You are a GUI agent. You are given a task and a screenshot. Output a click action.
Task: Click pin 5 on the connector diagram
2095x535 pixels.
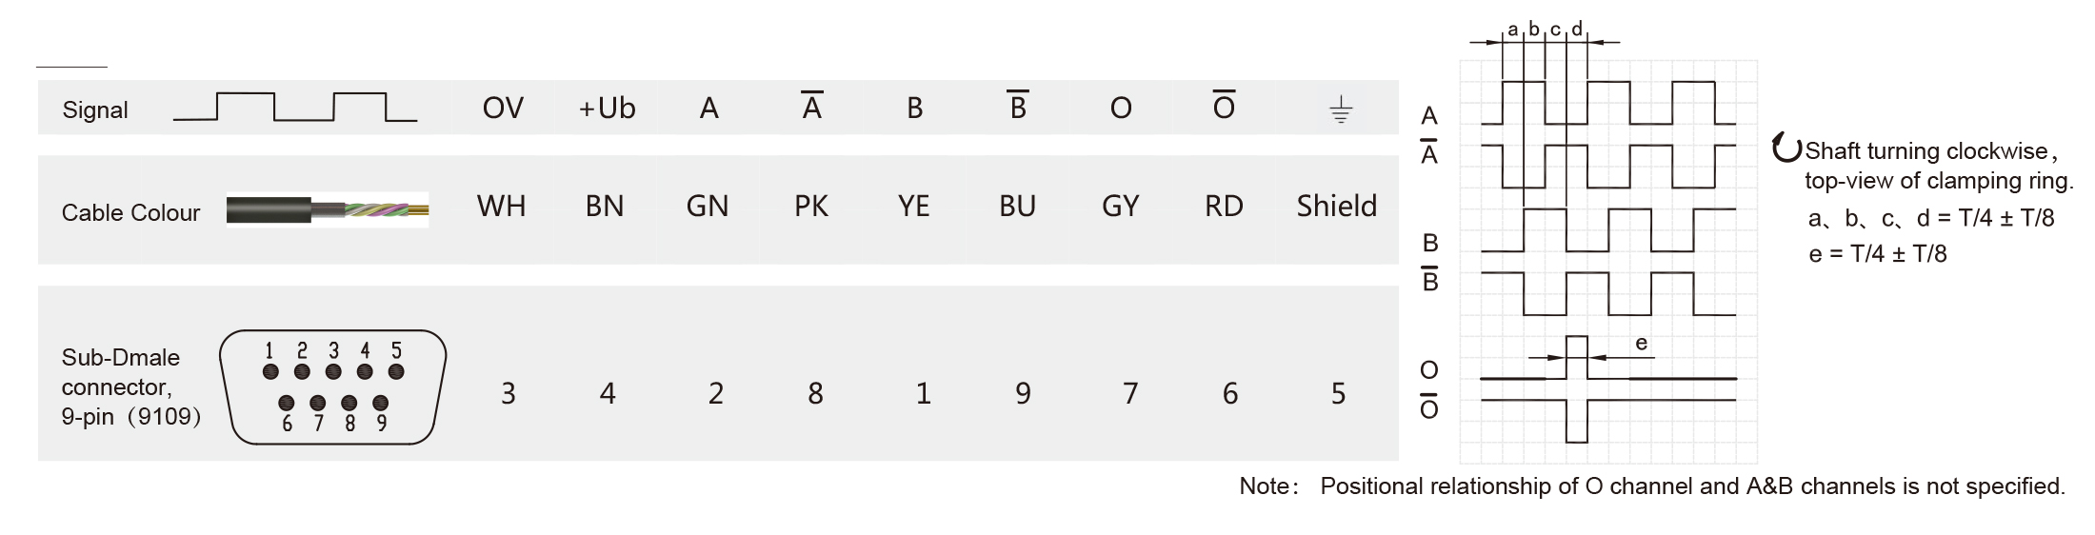pyautogui.click(x=396, y=371)
